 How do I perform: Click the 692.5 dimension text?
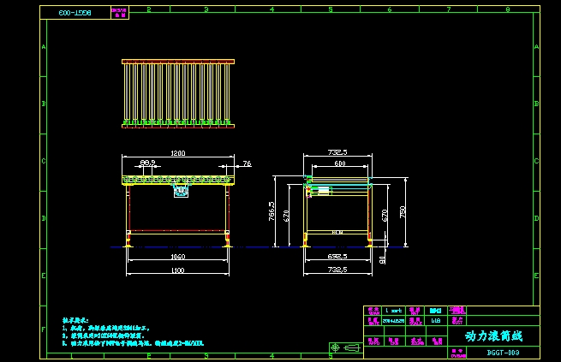click(x=337, y=256)
